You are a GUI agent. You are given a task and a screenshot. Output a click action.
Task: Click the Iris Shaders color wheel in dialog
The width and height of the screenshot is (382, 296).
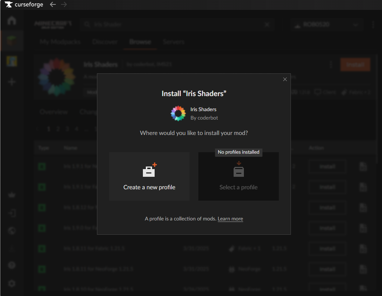click(178, 113)
